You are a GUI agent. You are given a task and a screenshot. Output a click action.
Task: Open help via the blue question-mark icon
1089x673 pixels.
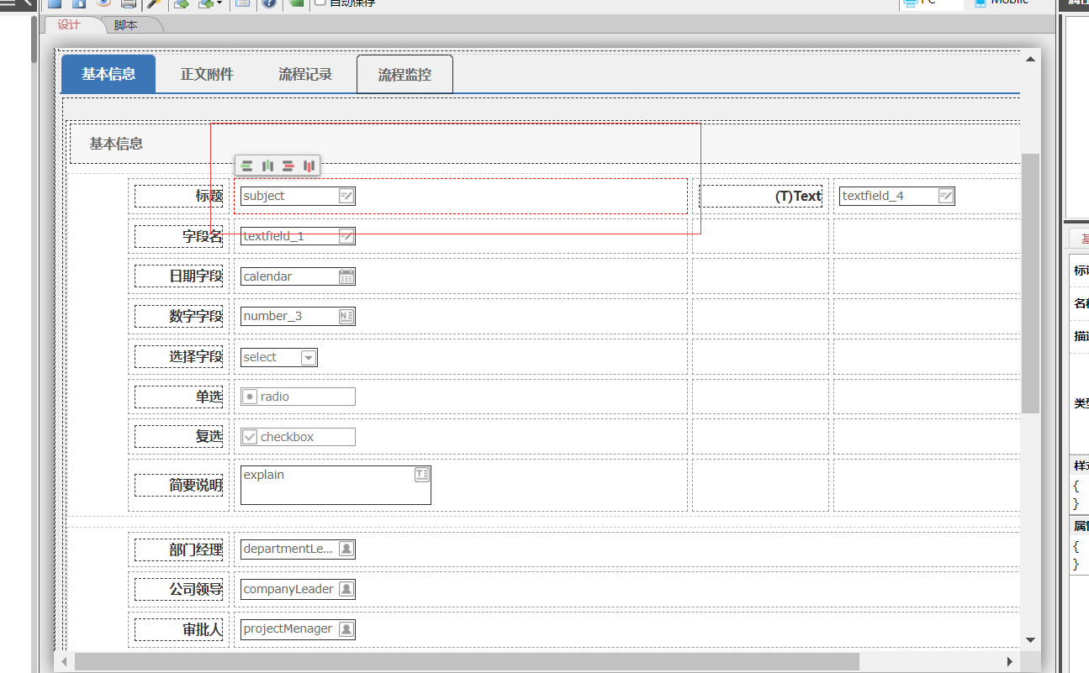(269, 3)
